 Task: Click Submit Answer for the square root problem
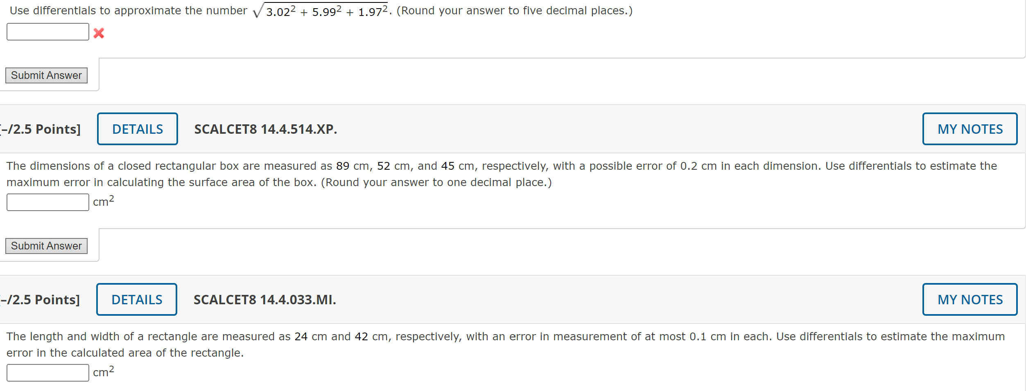pos(46,75)
